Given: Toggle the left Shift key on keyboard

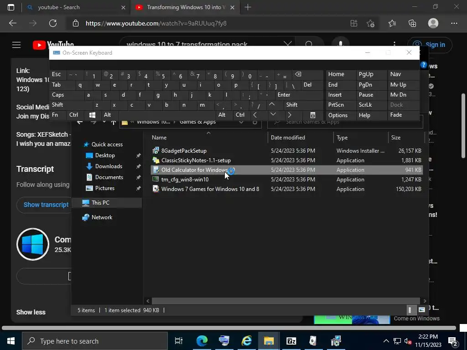Looking at the screenshot, I should (72, 105).
